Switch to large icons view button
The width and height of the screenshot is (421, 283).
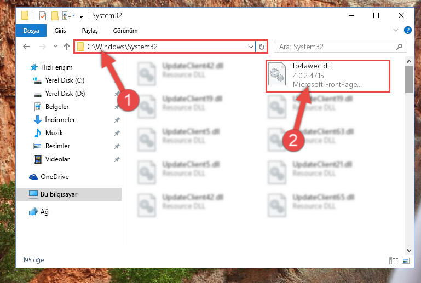[406, 261]
